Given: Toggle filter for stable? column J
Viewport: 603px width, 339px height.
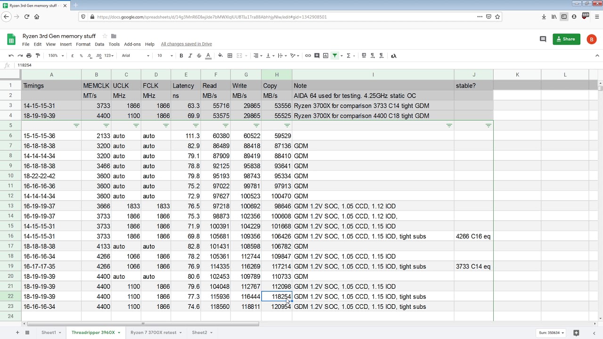Looking at the screenshot, I should pyautogui.click(x=488, y=126).
